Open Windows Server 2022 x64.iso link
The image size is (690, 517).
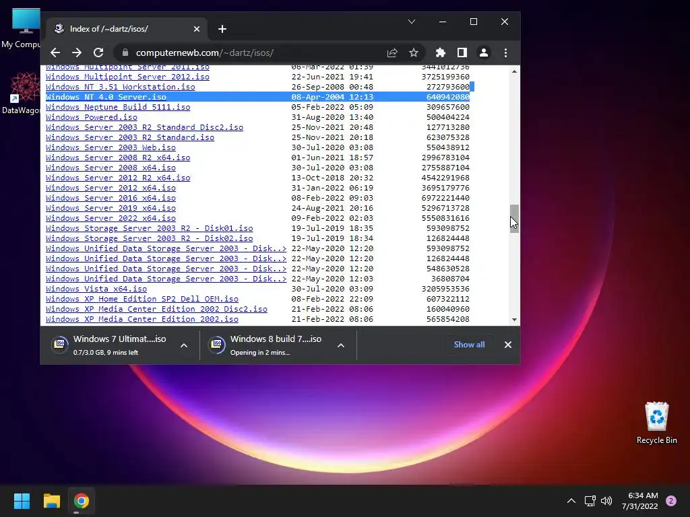tap(111, 218)
